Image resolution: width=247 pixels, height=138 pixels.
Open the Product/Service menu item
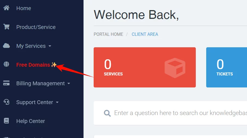pos(36,27)
